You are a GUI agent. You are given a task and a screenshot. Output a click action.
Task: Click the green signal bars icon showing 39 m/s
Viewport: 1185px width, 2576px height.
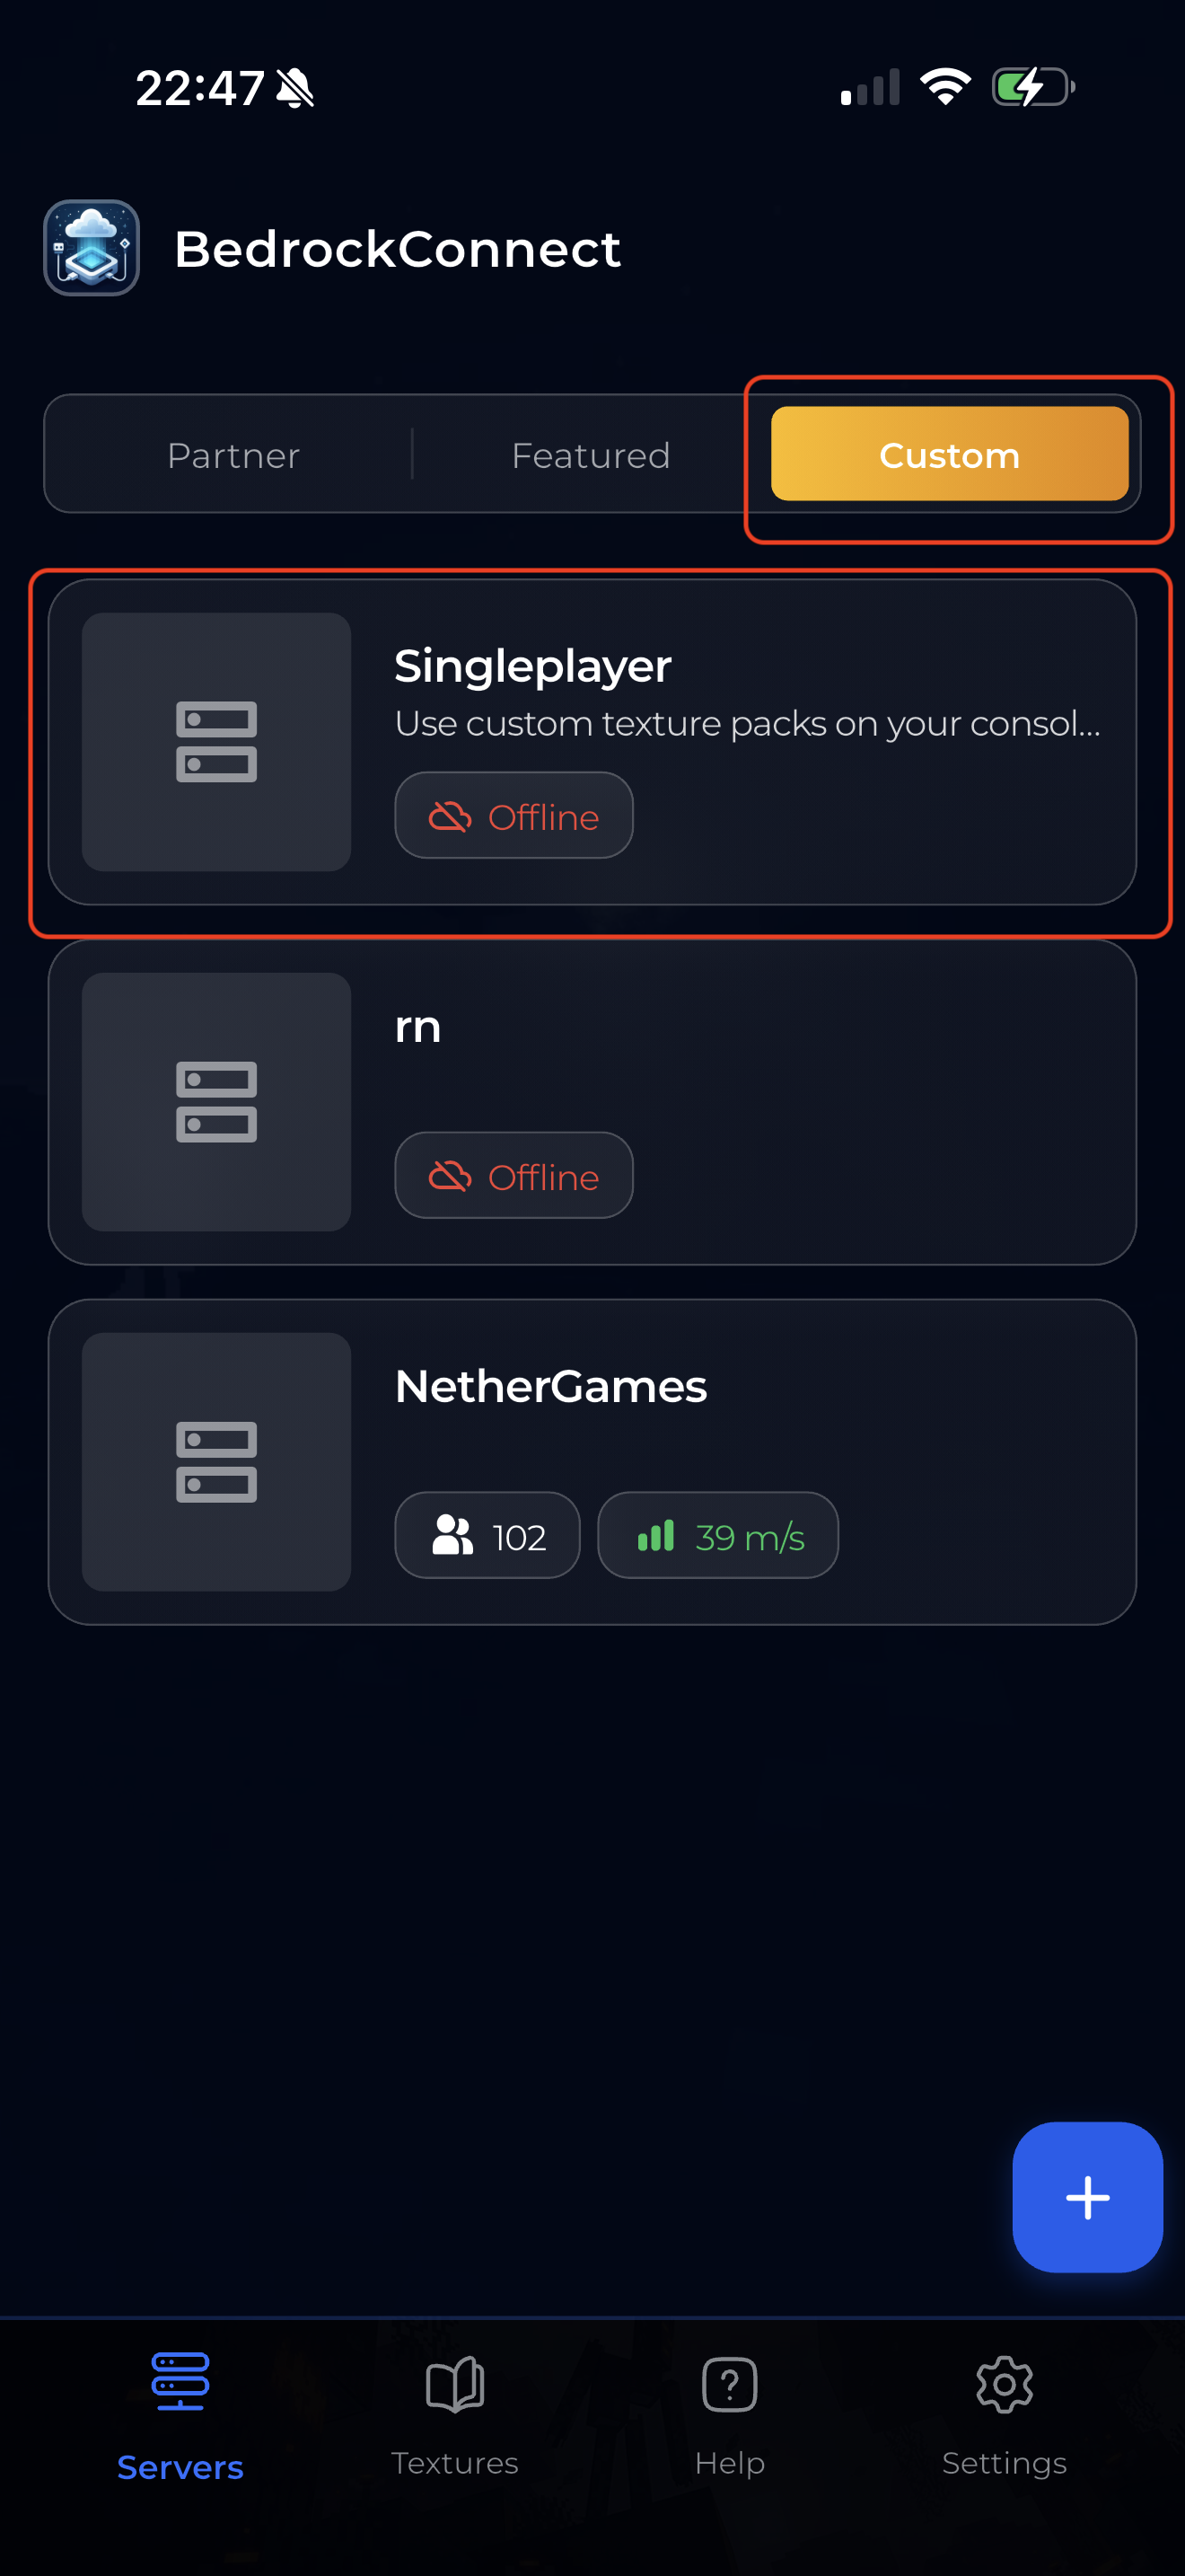(x=655, y=1536)
